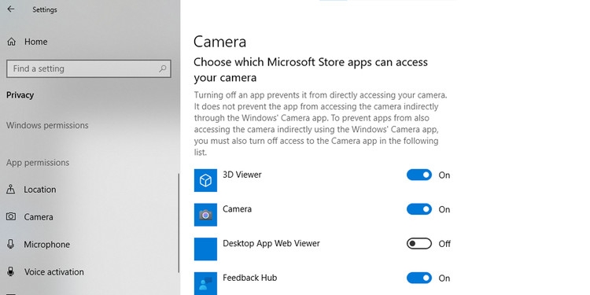Screen dimensions: 590x295
Task: Click the 3D Viewer app icon
Action: tap(205, 180)
